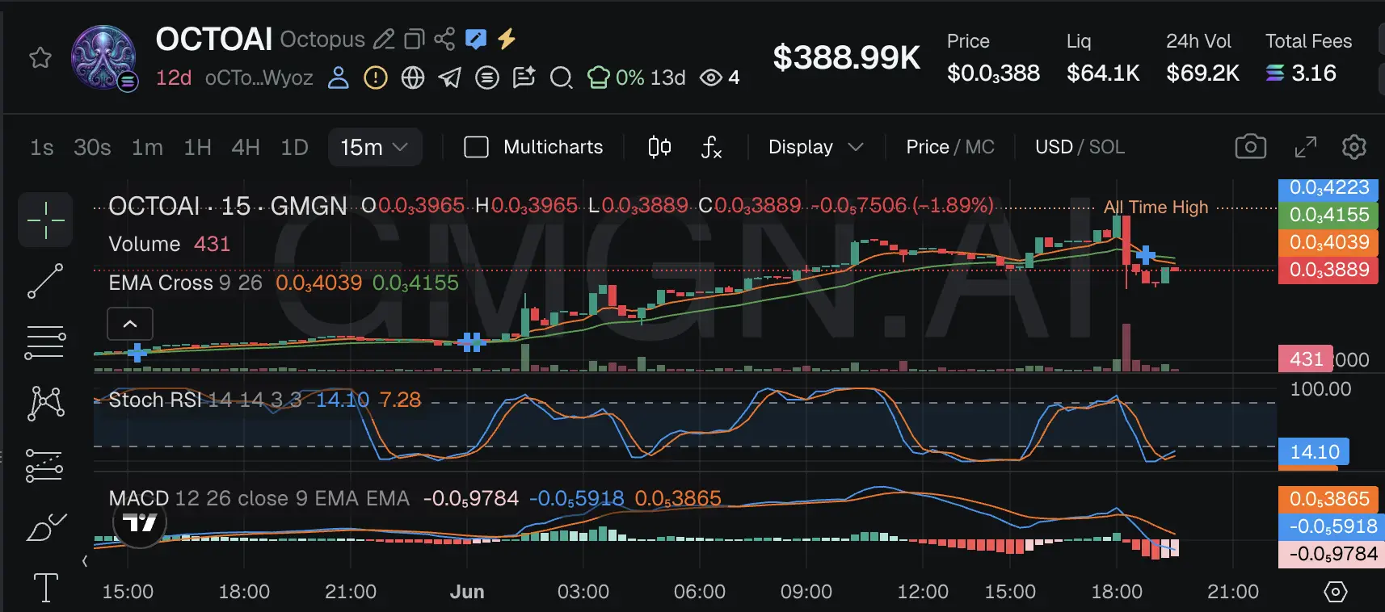Open the blue note bubble icon
Screen dimensions: 1385x612
pos(476,39)
